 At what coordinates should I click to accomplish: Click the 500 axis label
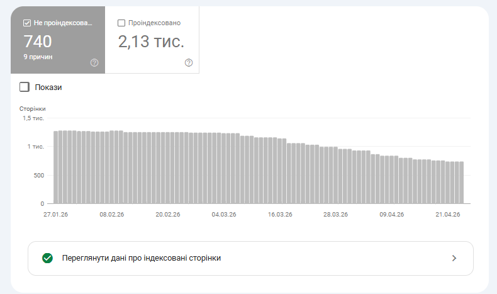coord(39,176)
